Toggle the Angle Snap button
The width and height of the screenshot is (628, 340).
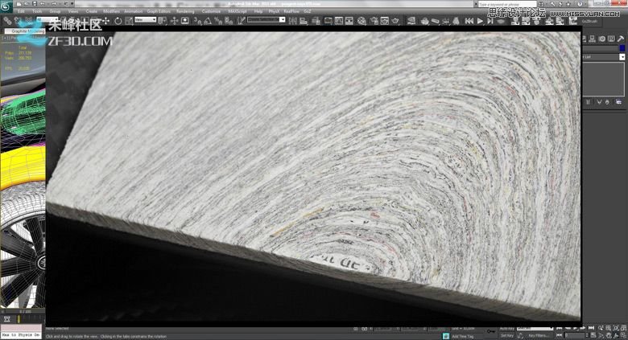point(208,20)
